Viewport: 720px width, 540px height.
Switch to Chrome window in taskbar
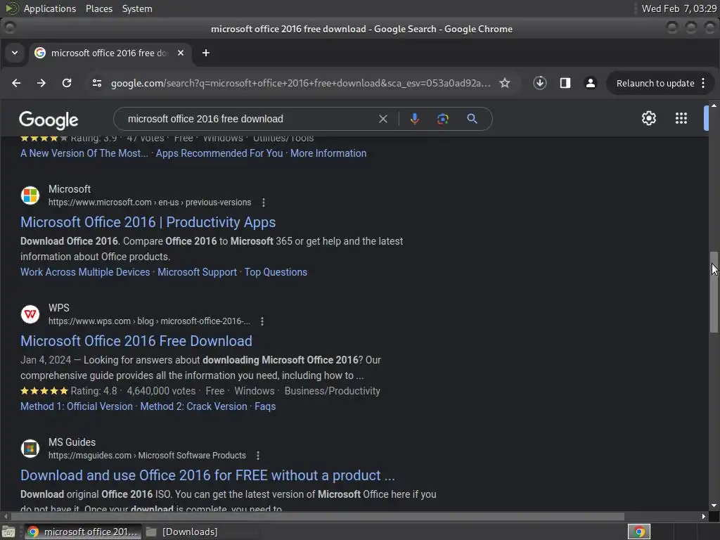(x=83, y=532)
